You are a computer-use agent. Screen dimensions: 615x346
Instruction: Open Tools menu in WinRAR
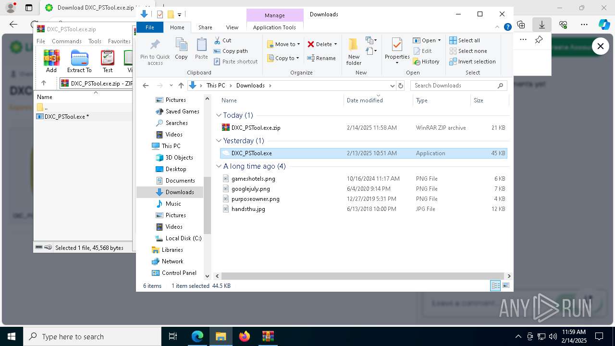[x=95, y=41]
